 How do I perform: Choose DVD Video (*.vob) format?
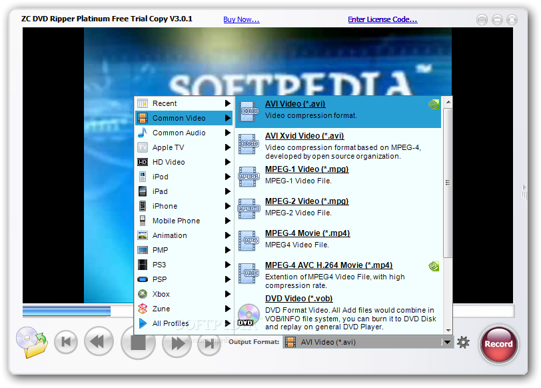click(338, 313)
